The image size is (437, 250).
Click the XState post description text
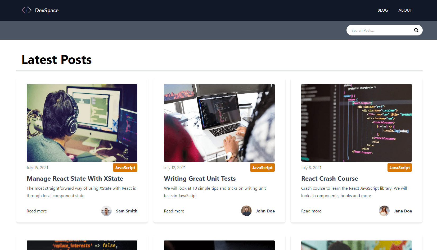point(81,192)
